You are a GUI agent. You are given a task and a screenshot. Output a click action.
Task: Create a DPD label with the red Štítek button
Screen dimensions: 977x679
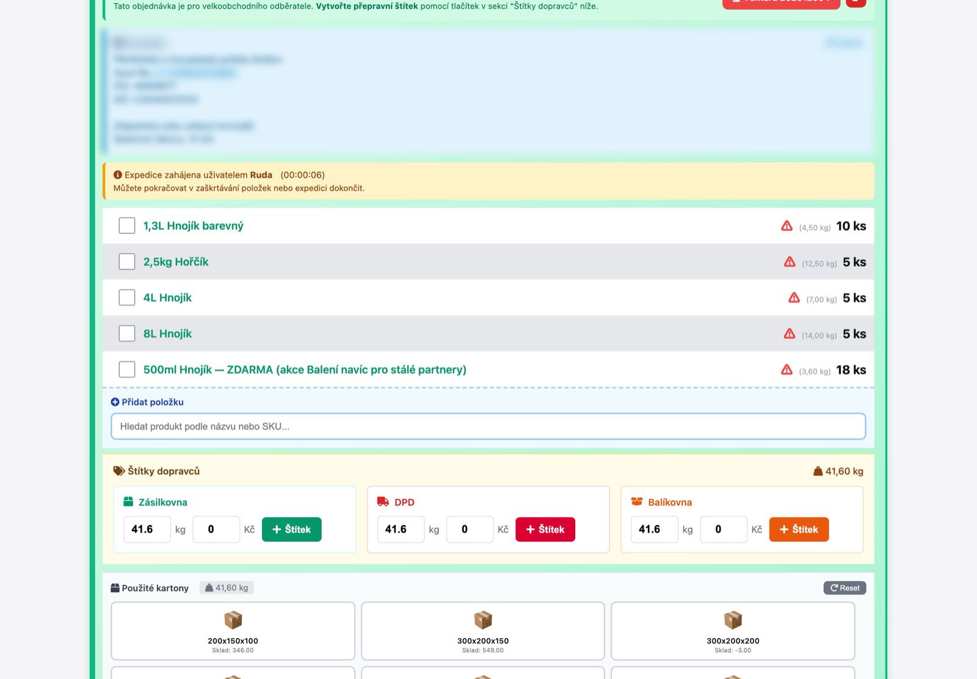(545, 529)
